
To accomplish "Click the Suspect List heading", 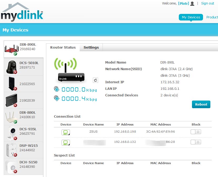I will tap(64, 155).
